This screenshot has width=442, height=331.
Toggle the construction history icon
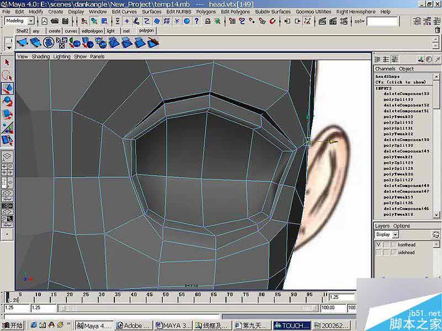[x=308, y=21]
